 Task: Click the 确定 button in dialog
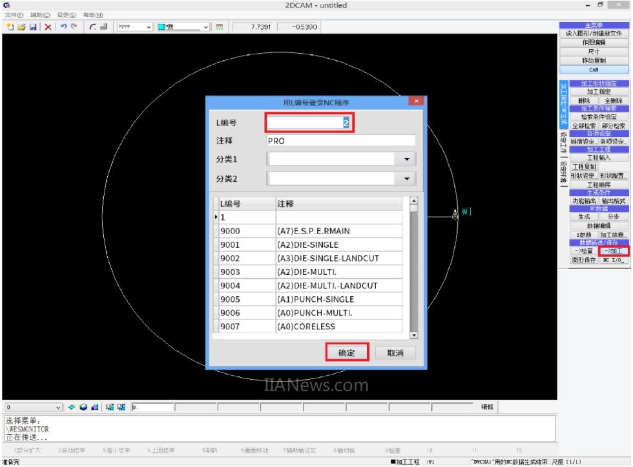(x=347, y=353)
